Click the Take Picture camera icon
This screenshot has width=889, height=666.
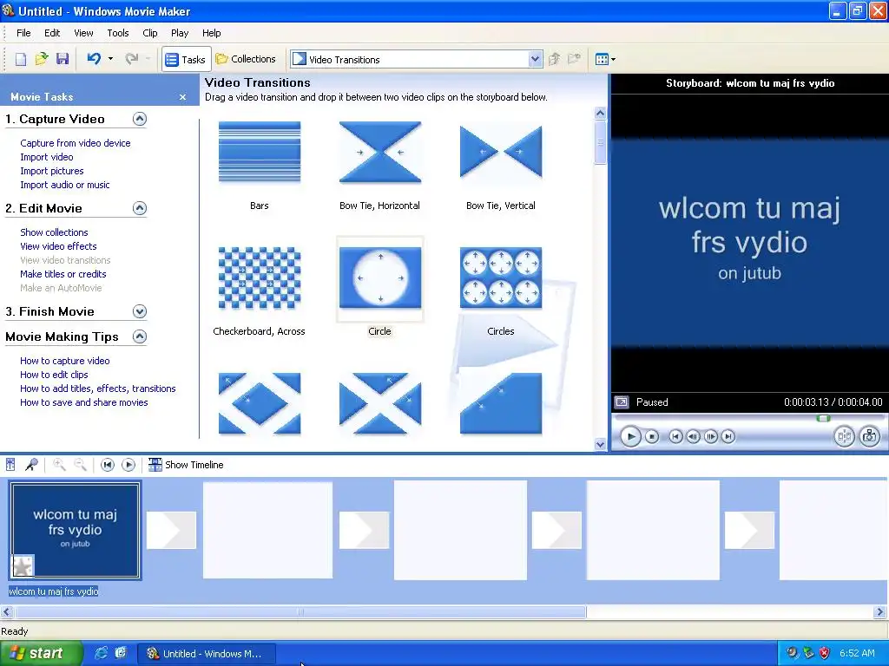[869, 436]
